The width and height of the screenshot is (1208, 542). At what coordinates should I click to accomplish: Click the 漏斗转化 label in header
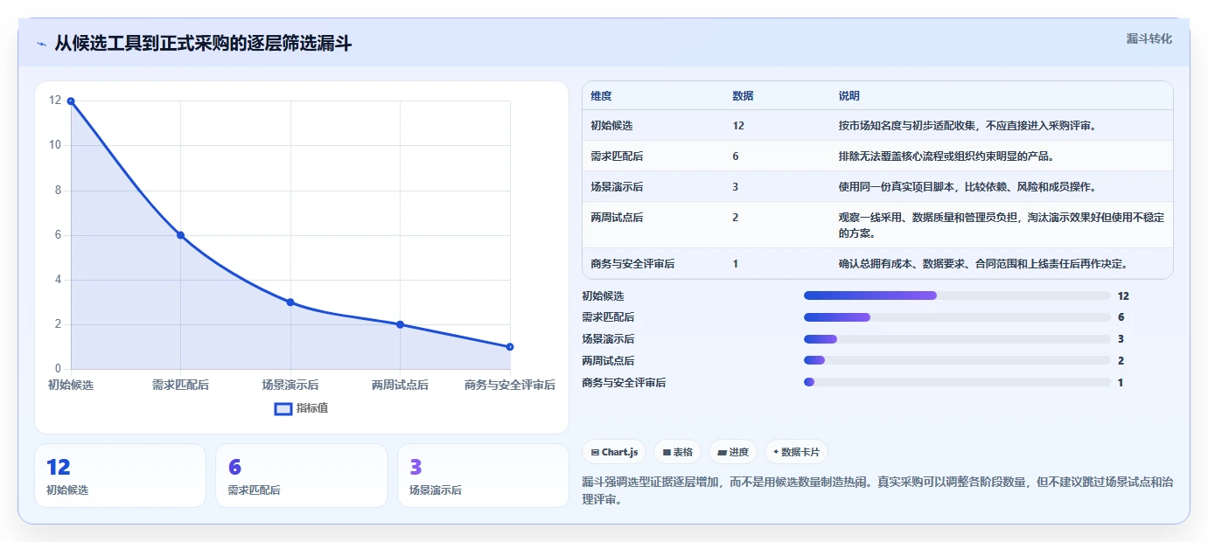(x=1149, y=38)
